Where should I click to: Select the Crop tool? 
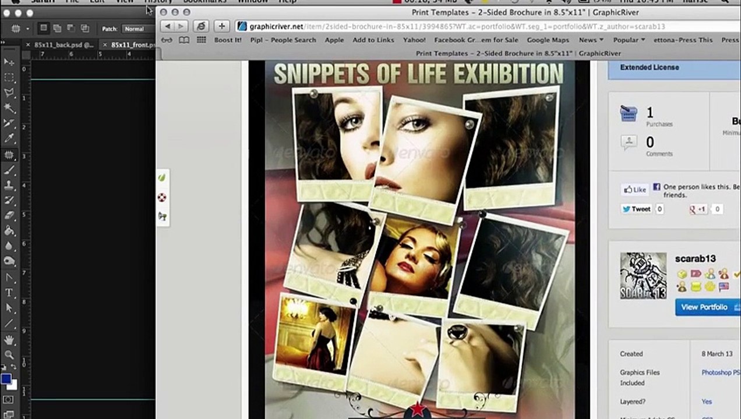coord(9,123)
